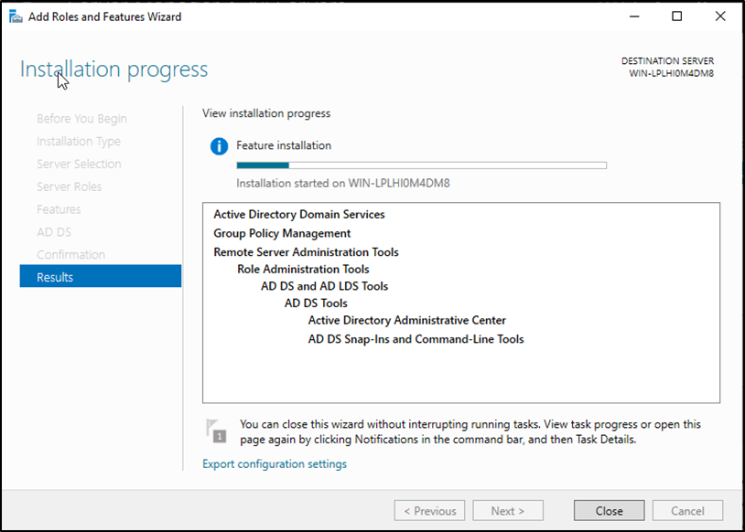Minimize the Add Roles wizard window

pyautogui.click(x=634, y=16)
